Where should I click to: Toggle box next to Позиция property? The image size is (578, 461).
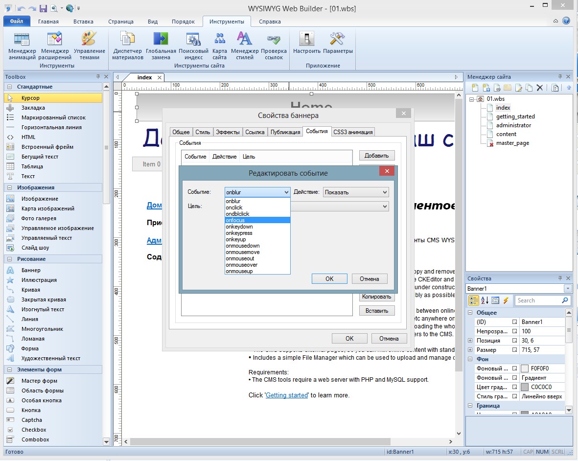point(514,341)
